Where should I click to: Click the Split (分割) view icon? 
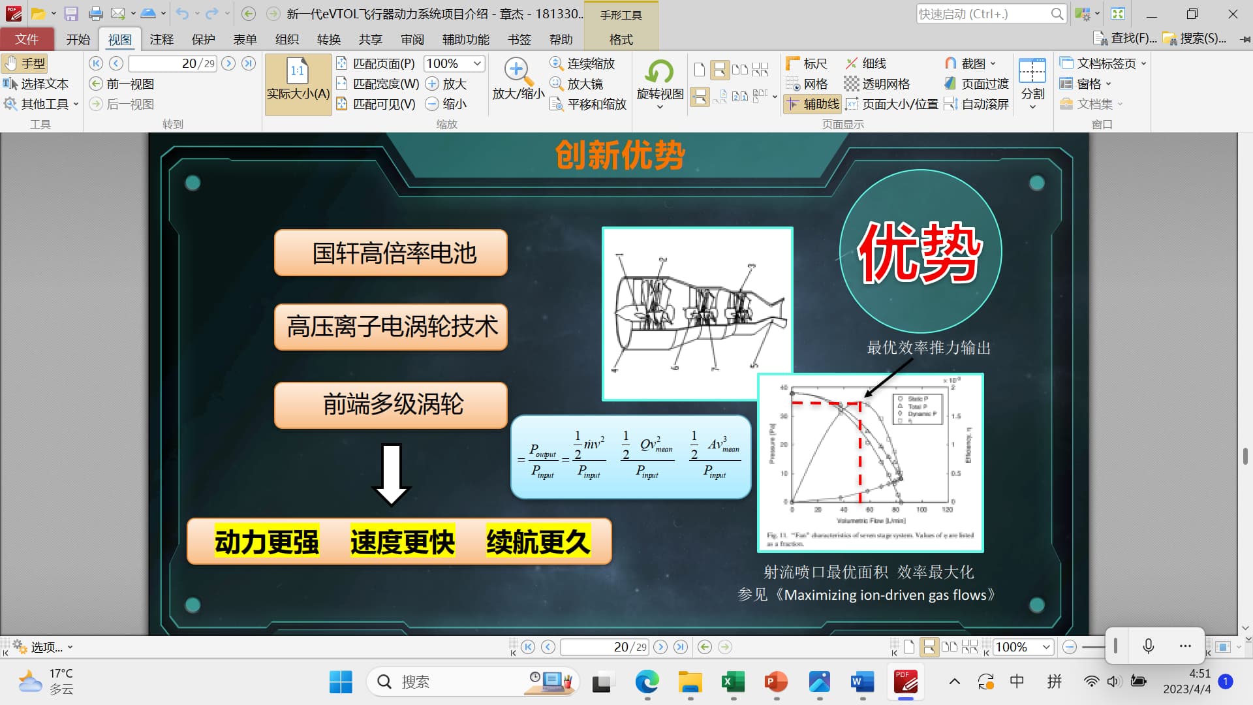coord(1032,72)
